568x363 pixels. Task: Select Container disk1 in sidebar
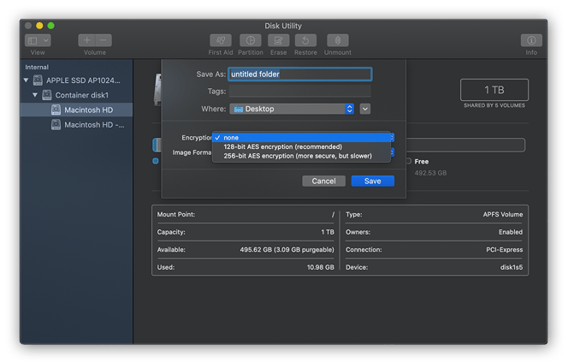coord(82,95)
